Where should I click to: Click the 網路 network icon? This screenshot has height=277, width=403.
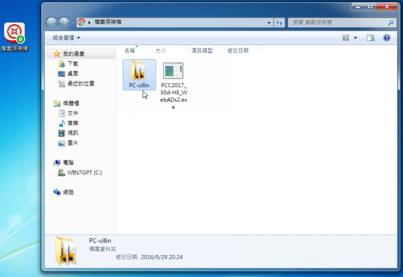pos(57,192)
